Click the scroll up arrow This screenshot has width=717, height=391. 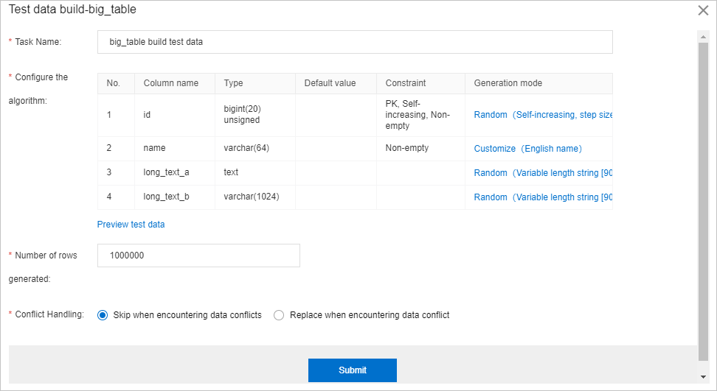(703, 37)
